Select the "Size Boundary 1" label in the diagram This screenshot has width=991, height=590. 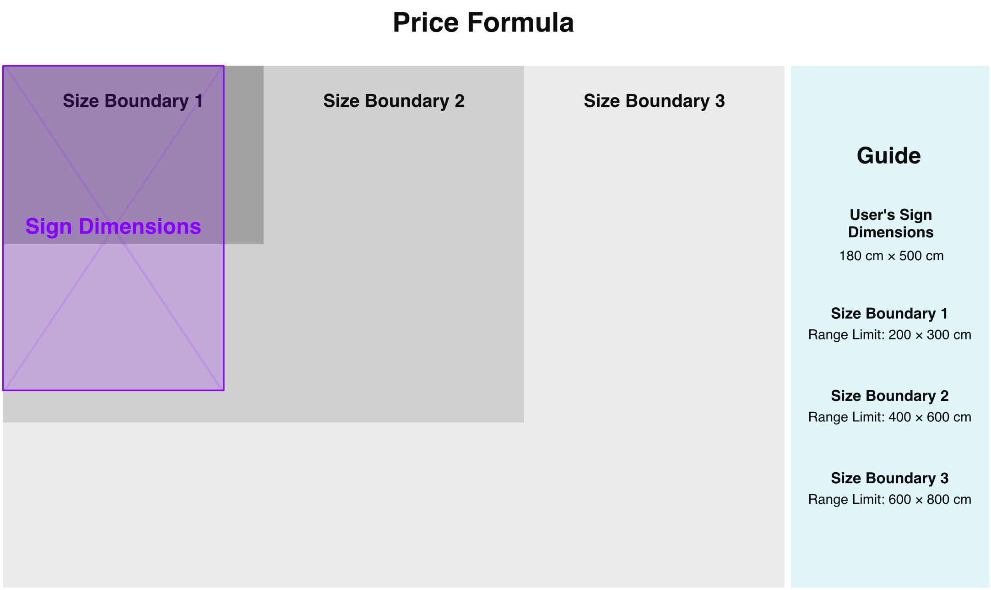pyautogui.click(x=133, y=101)
